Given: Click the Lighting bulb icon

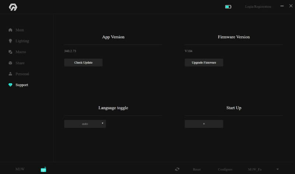Looking at the screenshot, I should click(10, 41).
